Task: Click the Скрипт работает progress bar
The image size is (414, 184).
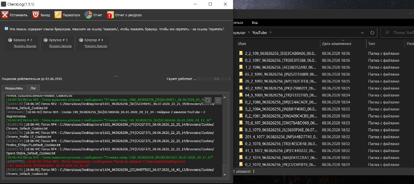Action: point(214,79)
